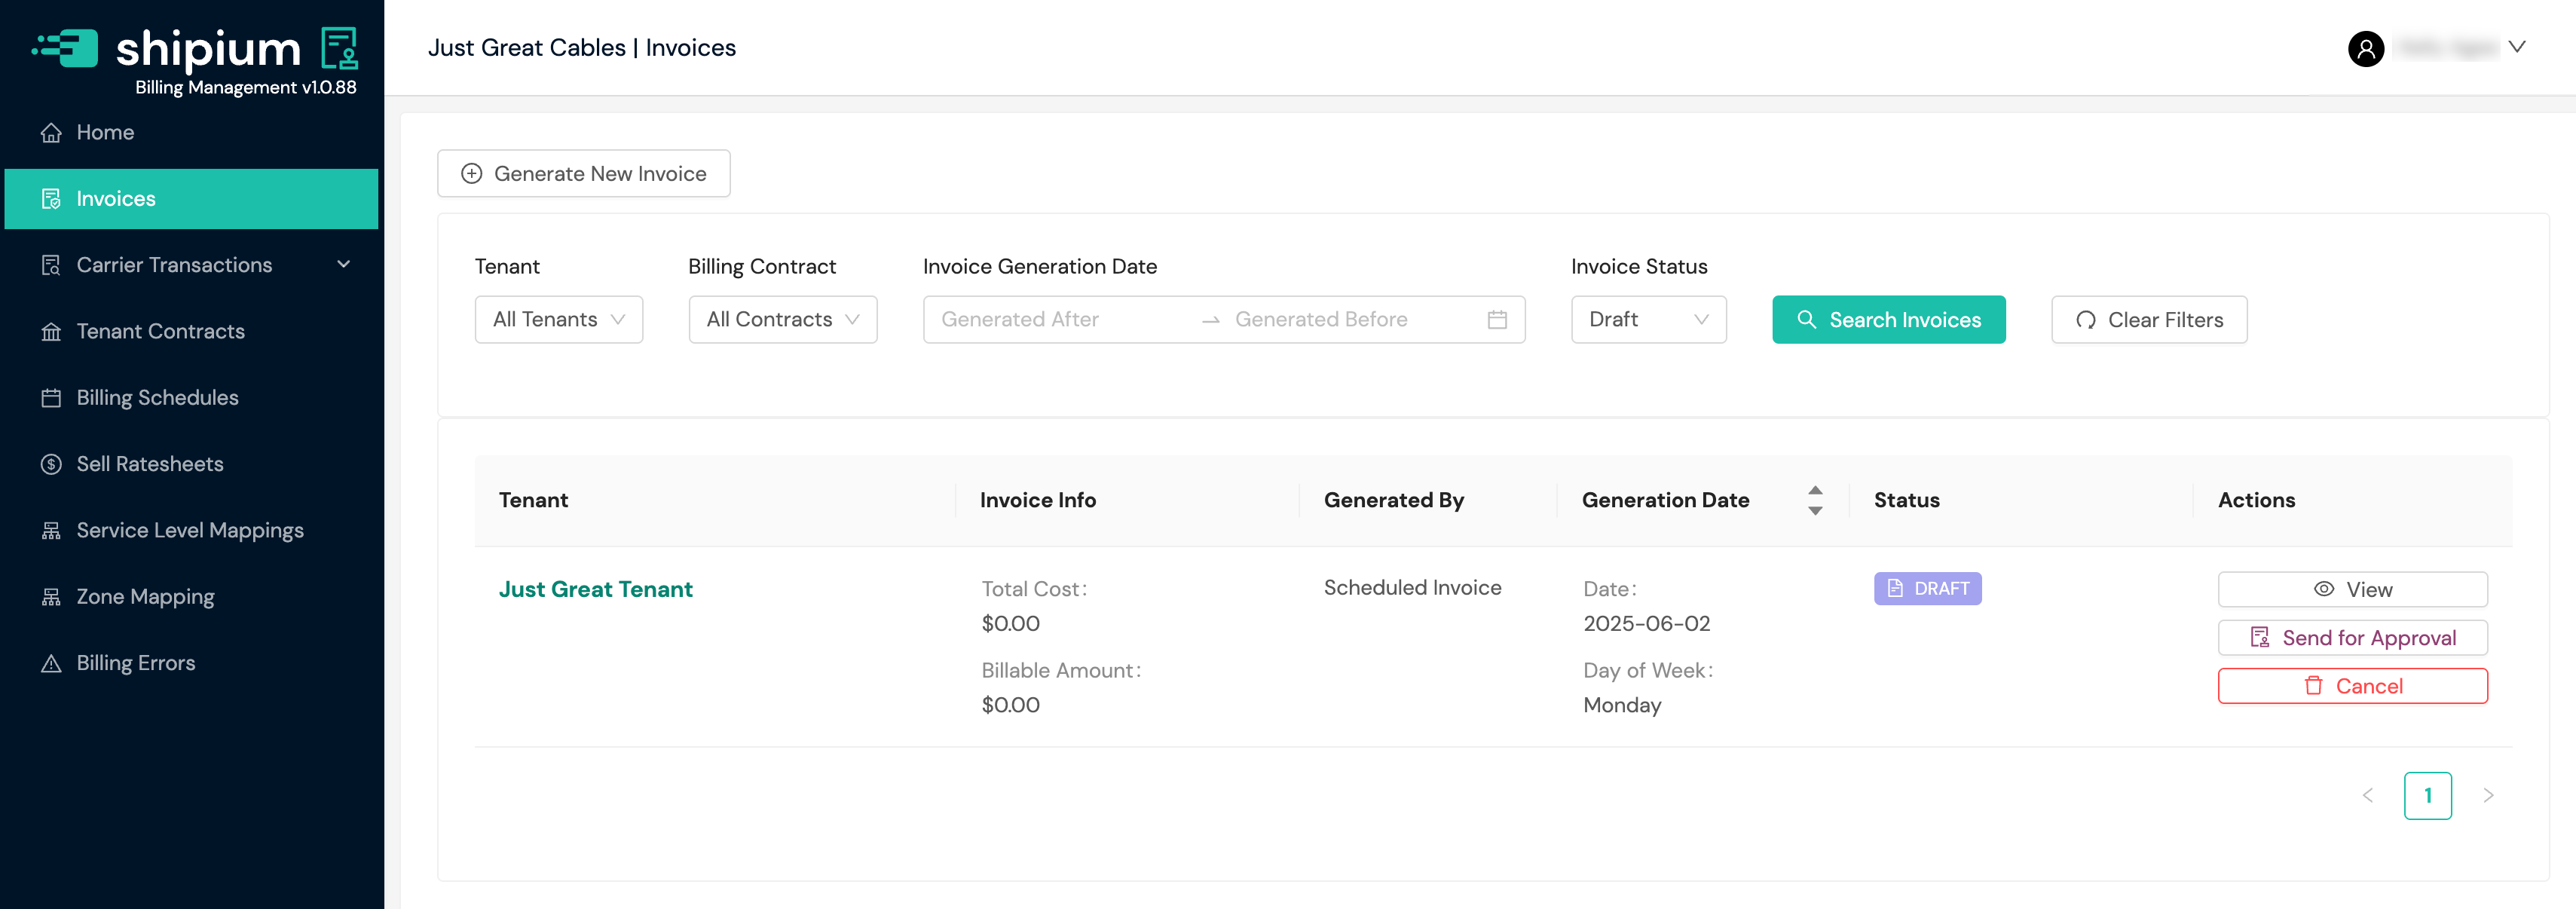Open Service Level Mappings menu item
This screenshot has height=909, width=2576.
click(189, 531)
